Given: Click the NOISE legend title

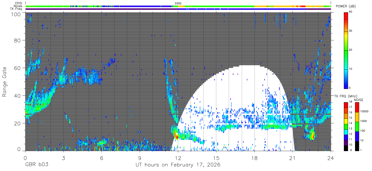Looking at the screenshot, I should click(358, 100).
